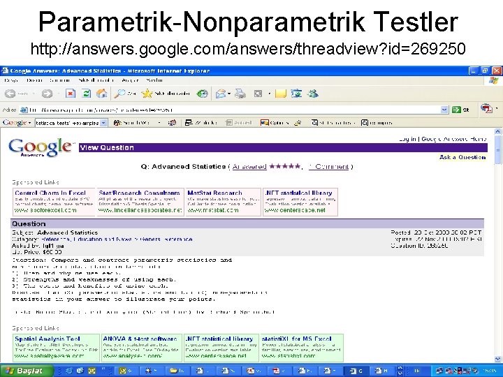Image resolution: width=503 pixels, height=377 pixels.
Task: Open the 1 Comment link
Action: (x=329, y=167)
